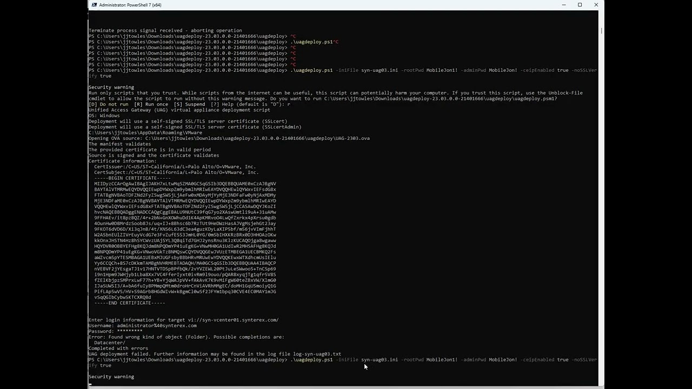This screenshot has height=389, width=692.
Task: Click the 'Administrator: PowerShell 7 (x64)' title
Action: coord(130,5)
